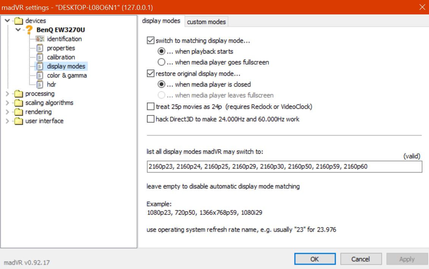Click the hdr document icon
Viewport: 429px width, 269px height.
(40, 85)
